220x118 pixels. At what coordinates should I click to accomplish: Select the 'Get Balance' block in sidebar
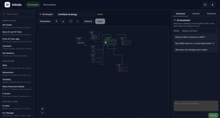click(17, 55)
